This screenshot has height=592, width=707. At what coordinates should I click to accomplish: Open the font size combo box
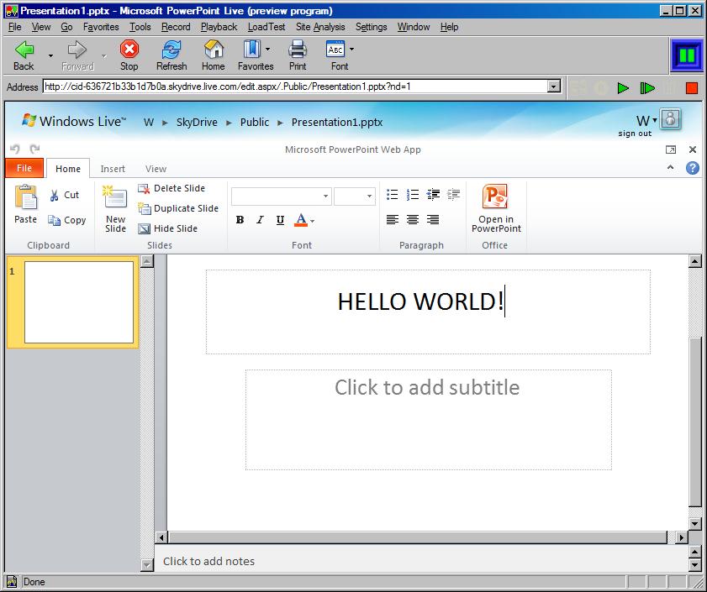pos(355,196)
